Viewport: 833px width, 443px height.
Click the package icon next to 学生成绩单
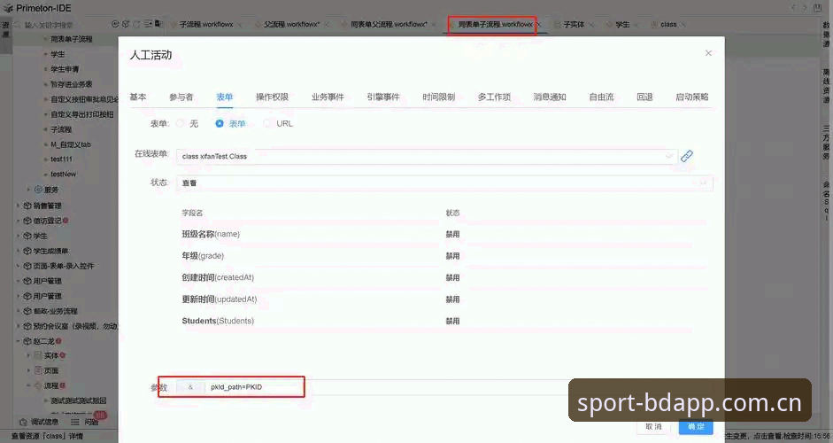[27, 251]
